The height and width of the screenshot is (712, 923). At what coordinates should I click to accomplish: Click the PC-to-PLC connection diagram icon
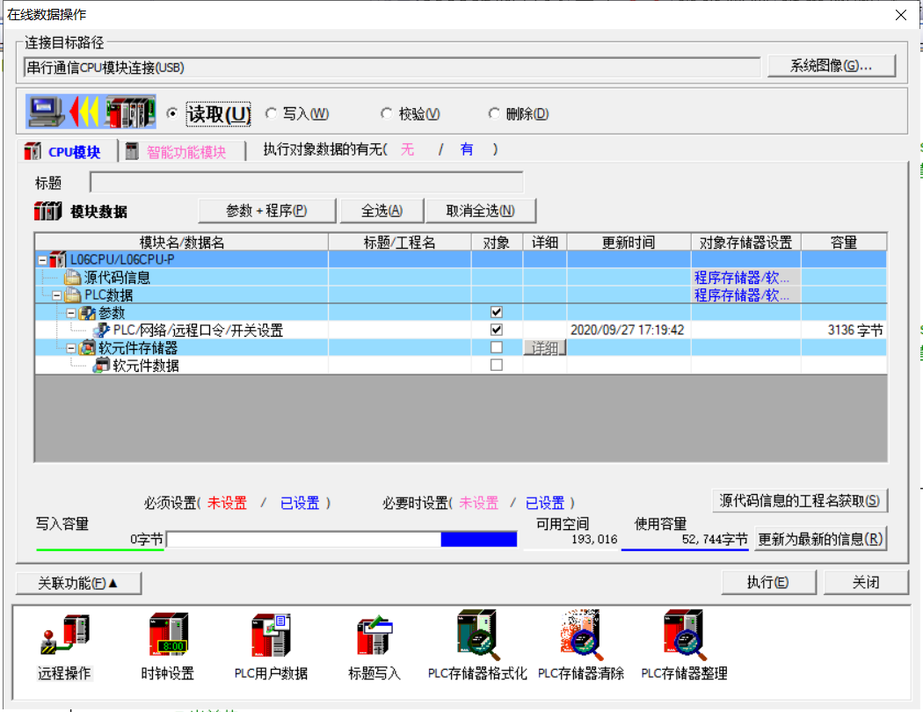91,113
